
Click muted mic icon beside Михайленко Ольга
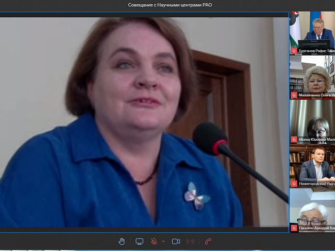pos(294,96)
